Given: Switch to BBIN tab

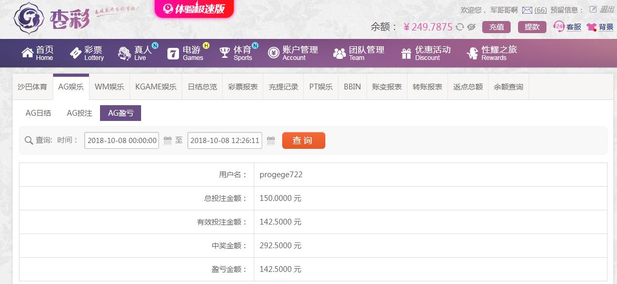Looking at the screenshot, I should (352, 87).
